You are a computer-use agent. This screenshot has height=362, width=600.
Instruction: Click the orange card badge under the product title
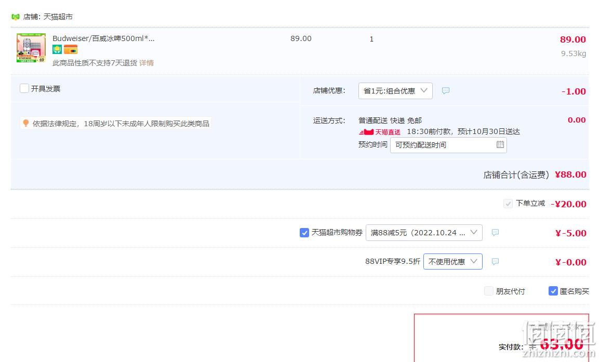point(71,49)
